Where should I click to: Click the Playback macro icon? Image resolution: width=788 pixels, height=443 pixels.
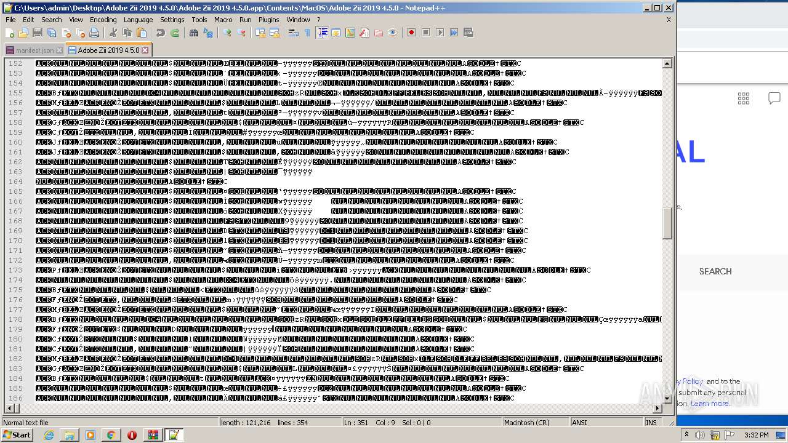click(x=440, y=33)
